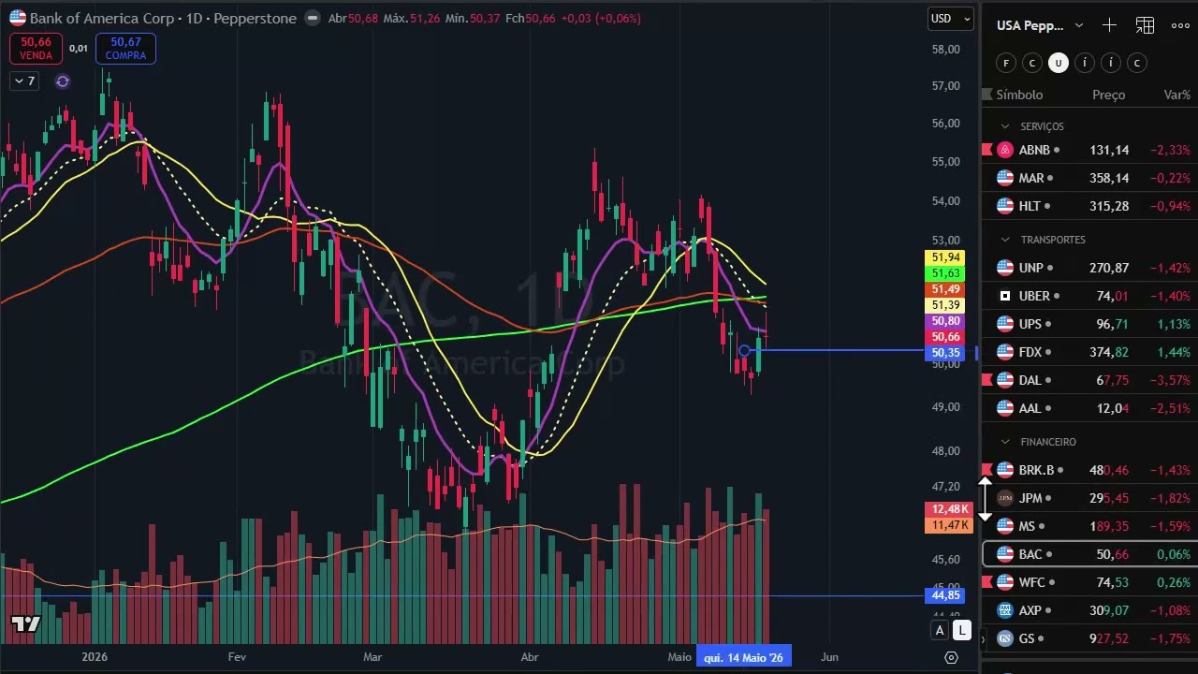Select BRK.B in the watchlist
Image resolution: width=1198 pixels, height=674 pixels.
[x=1089, y=470]
